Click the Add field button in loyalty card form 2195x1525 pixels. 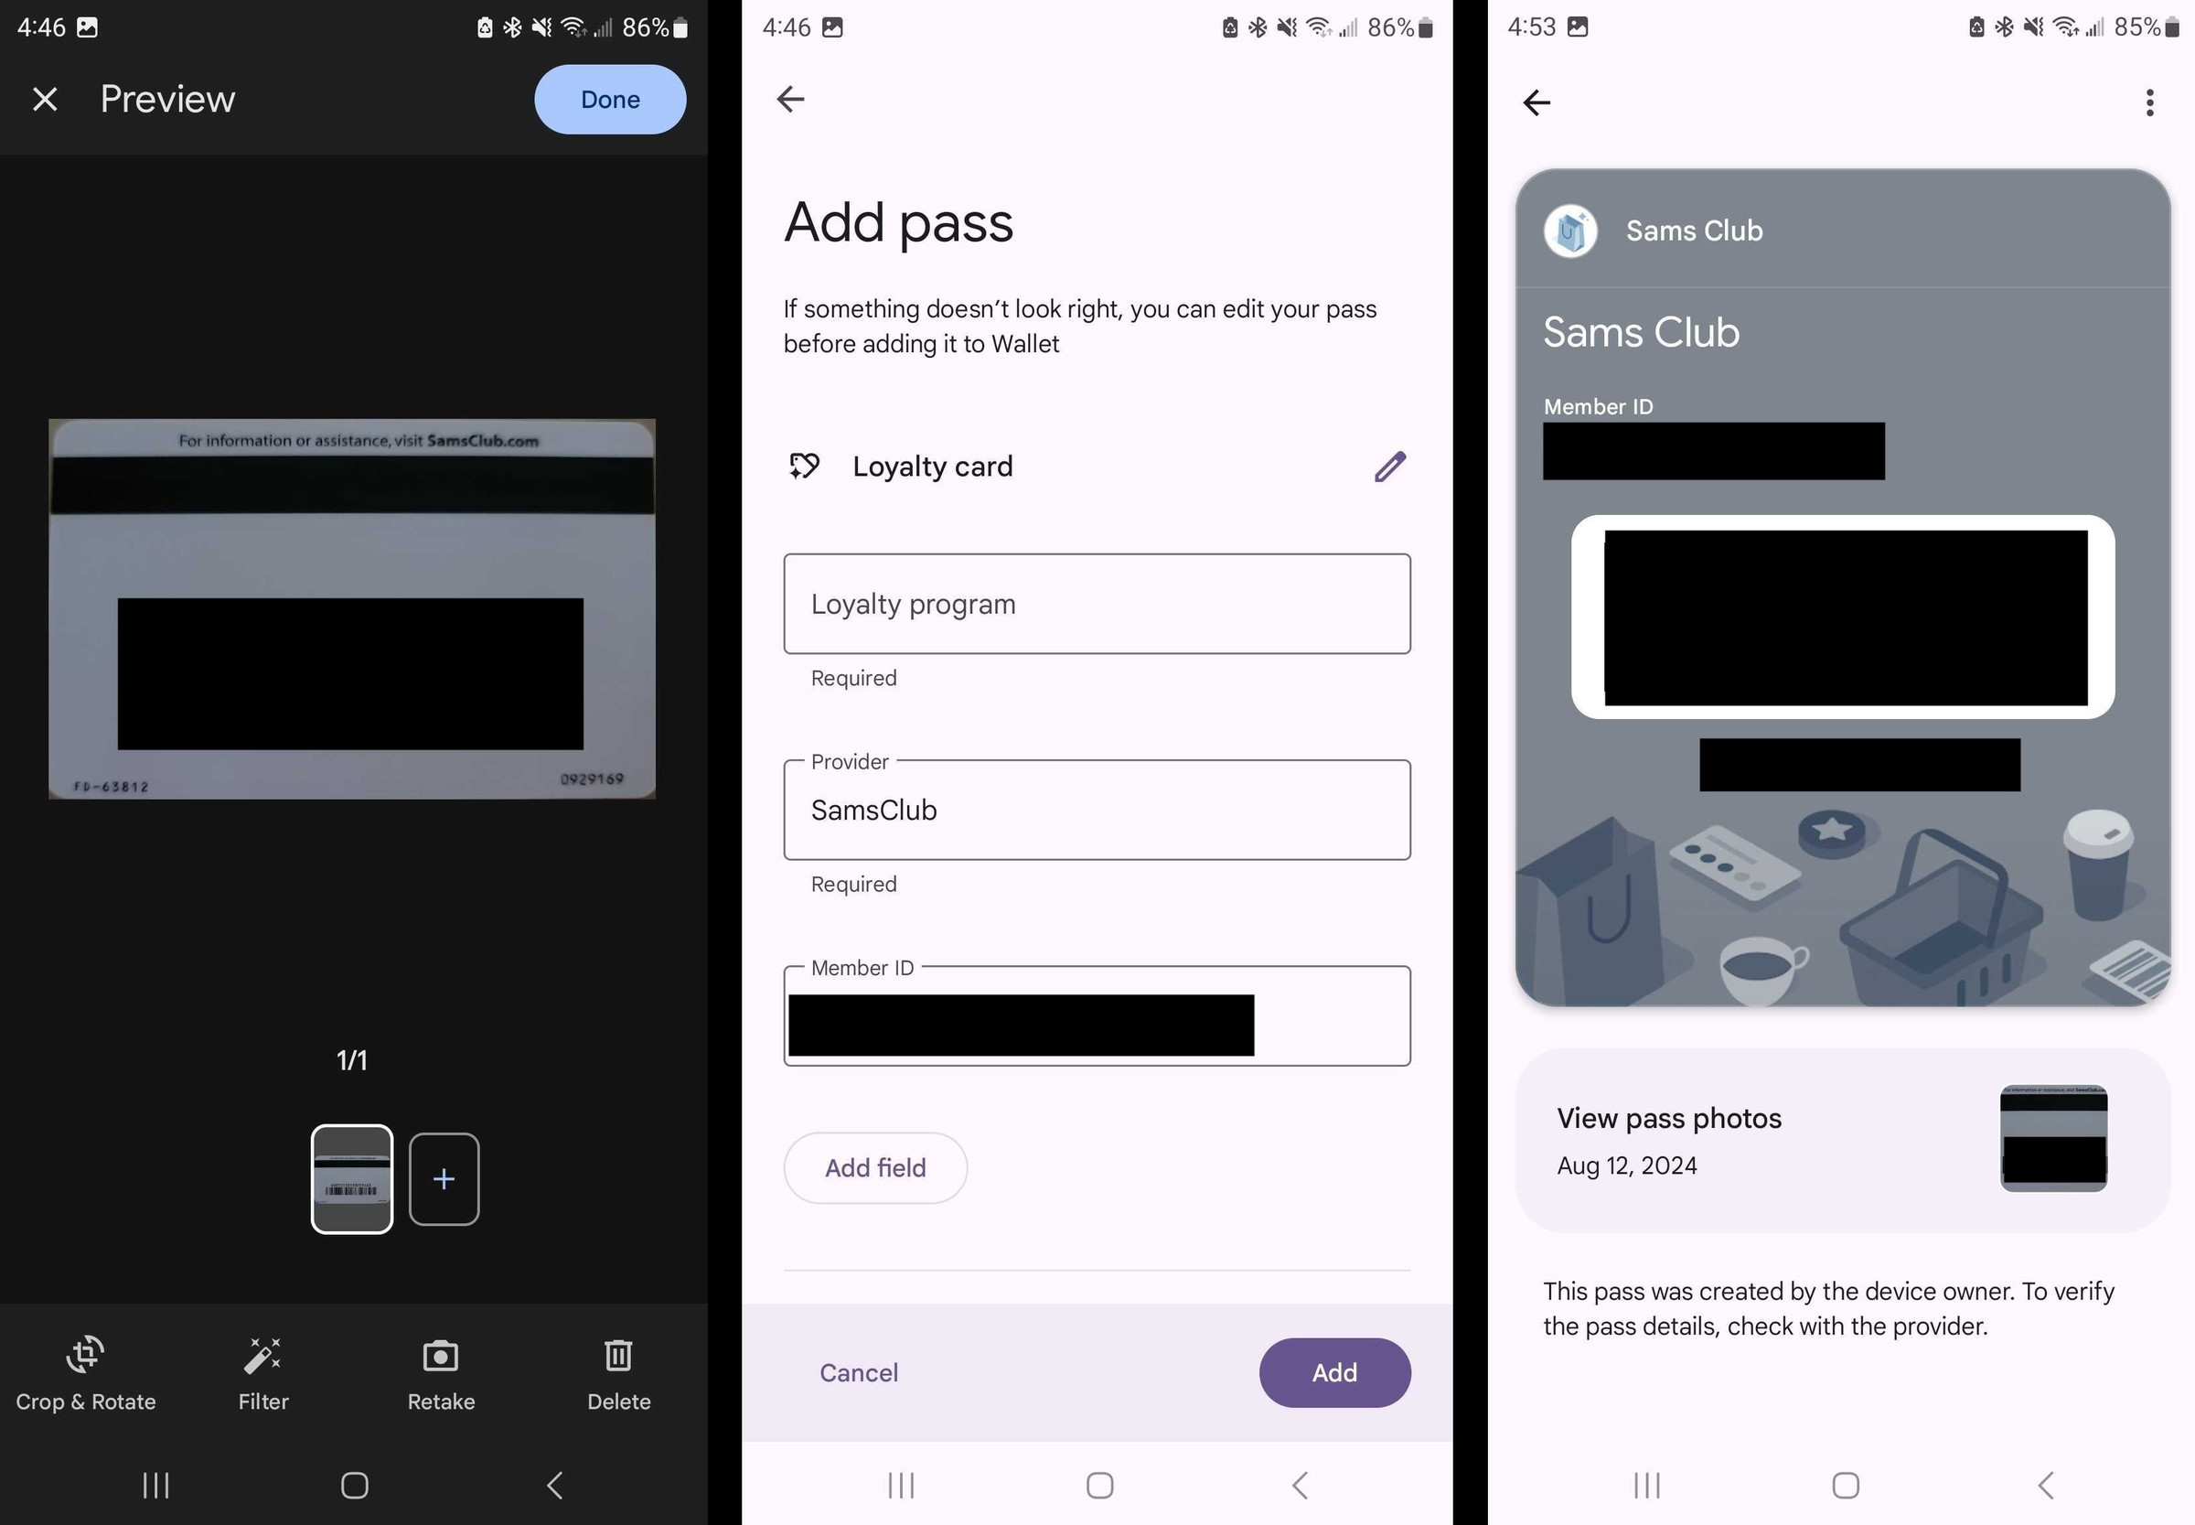(874, 1166)
